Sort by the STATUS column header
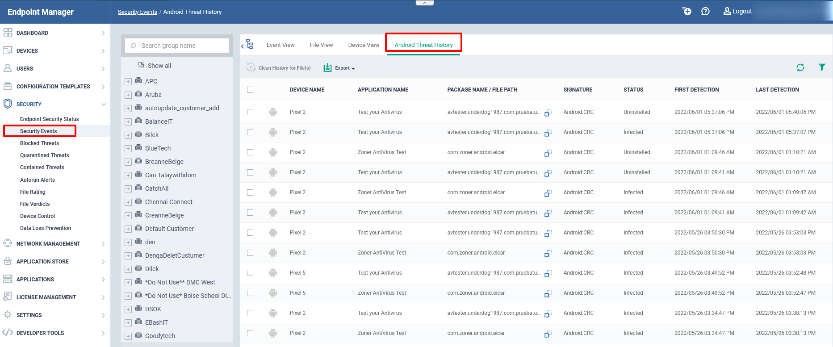 point(633,90)
